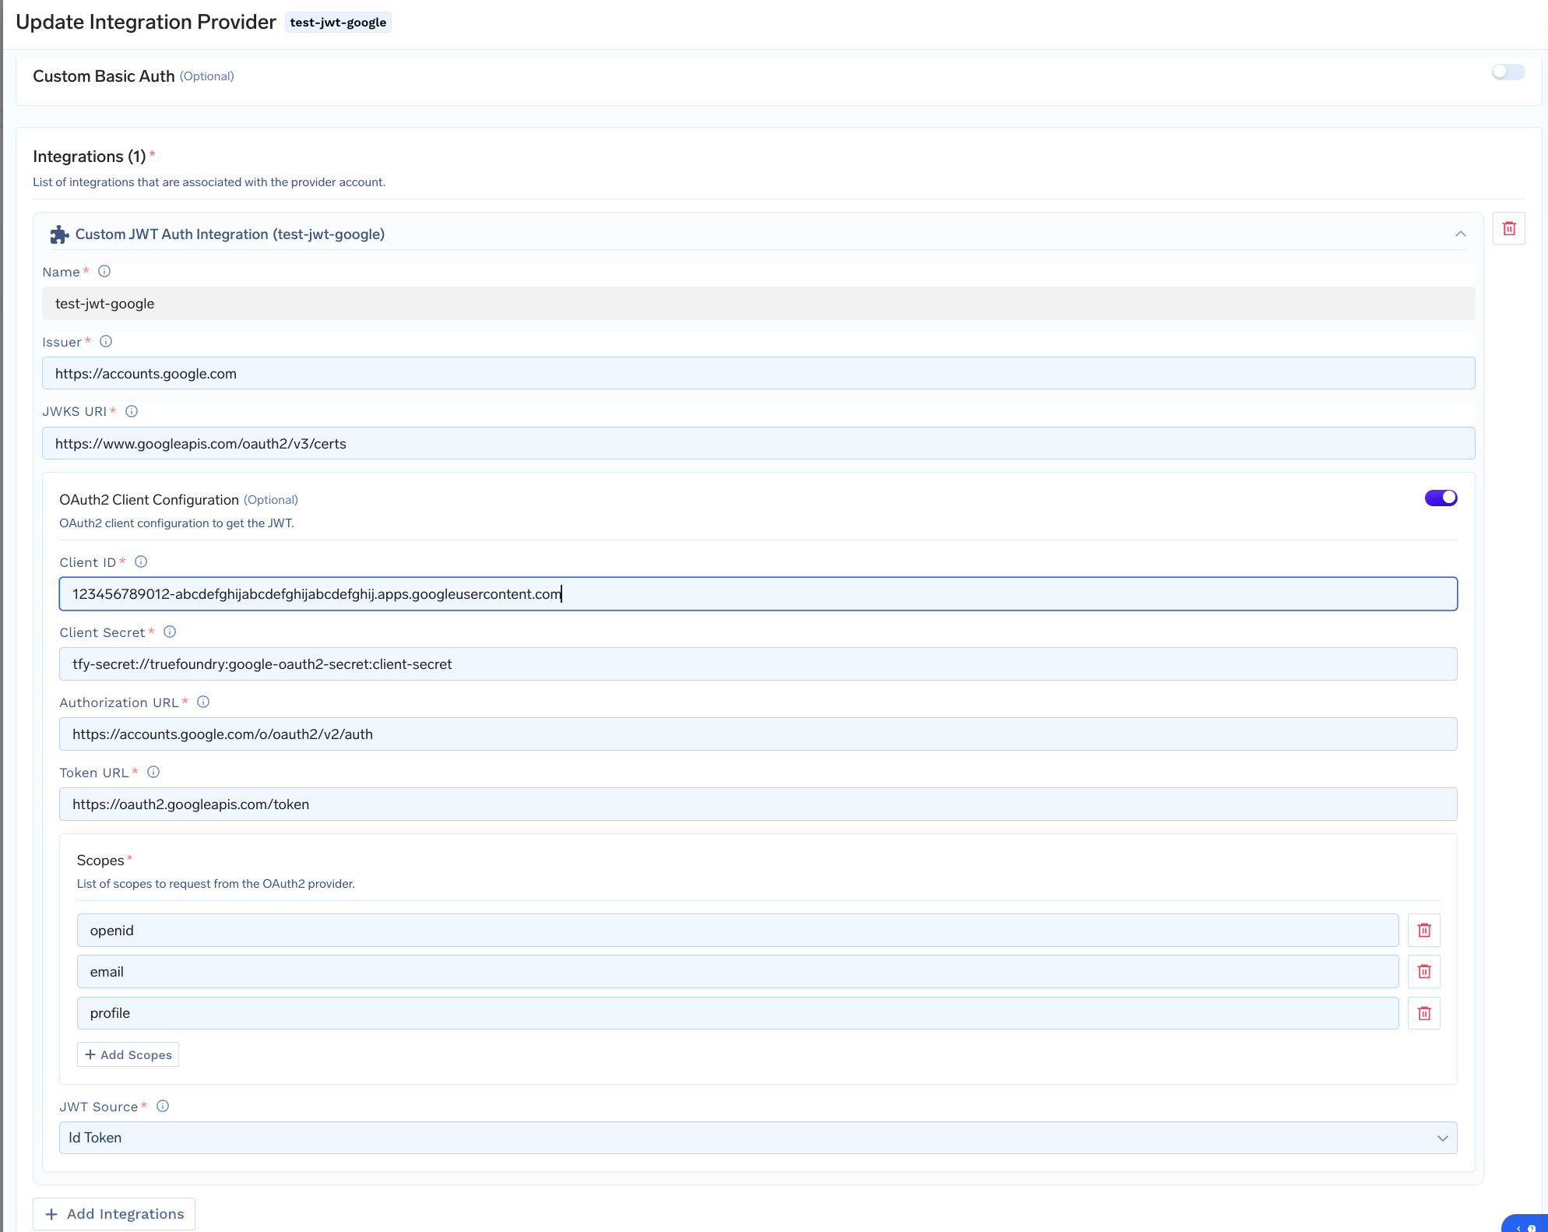Click the Integrations (1) heading

click(90, 157)
